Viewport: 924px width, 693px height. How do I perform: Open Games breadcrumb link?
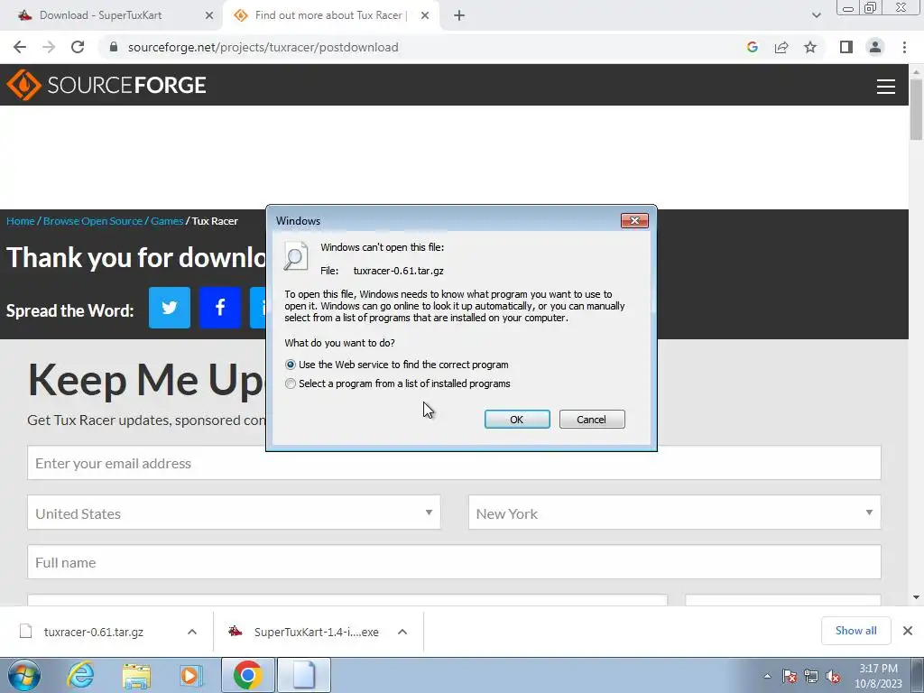point(167,221)
